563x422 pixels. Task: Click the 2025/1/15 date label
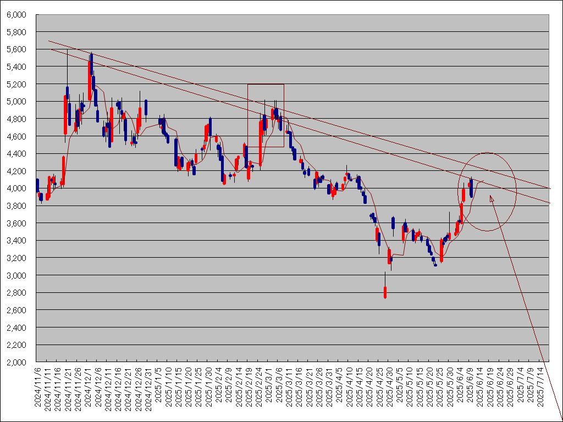coord(179,387)
